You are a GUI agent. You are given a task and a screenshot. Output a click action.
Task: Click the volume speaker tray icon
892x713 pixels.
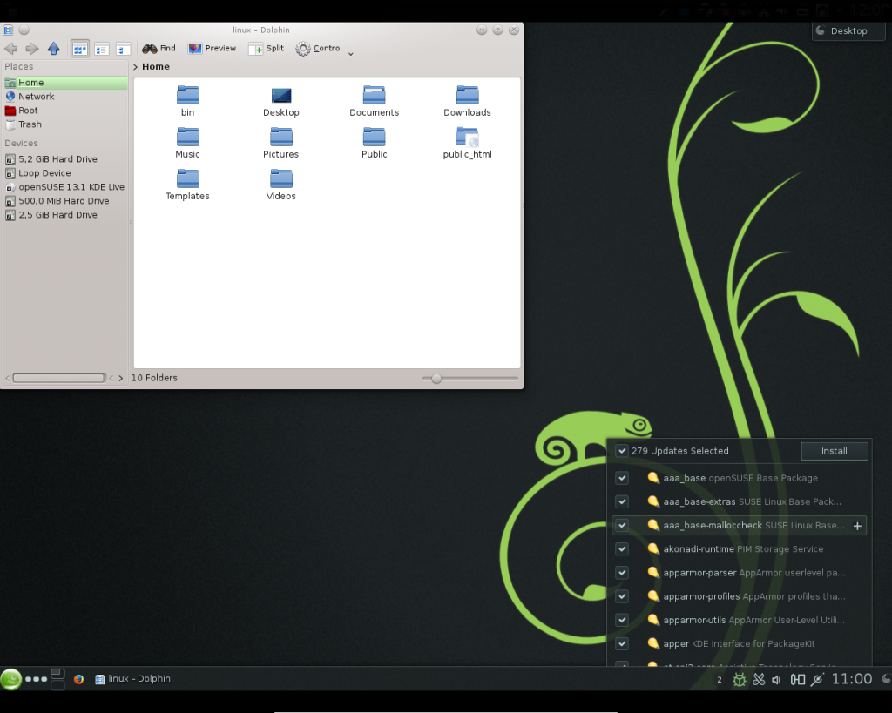[x=778, y=679]
